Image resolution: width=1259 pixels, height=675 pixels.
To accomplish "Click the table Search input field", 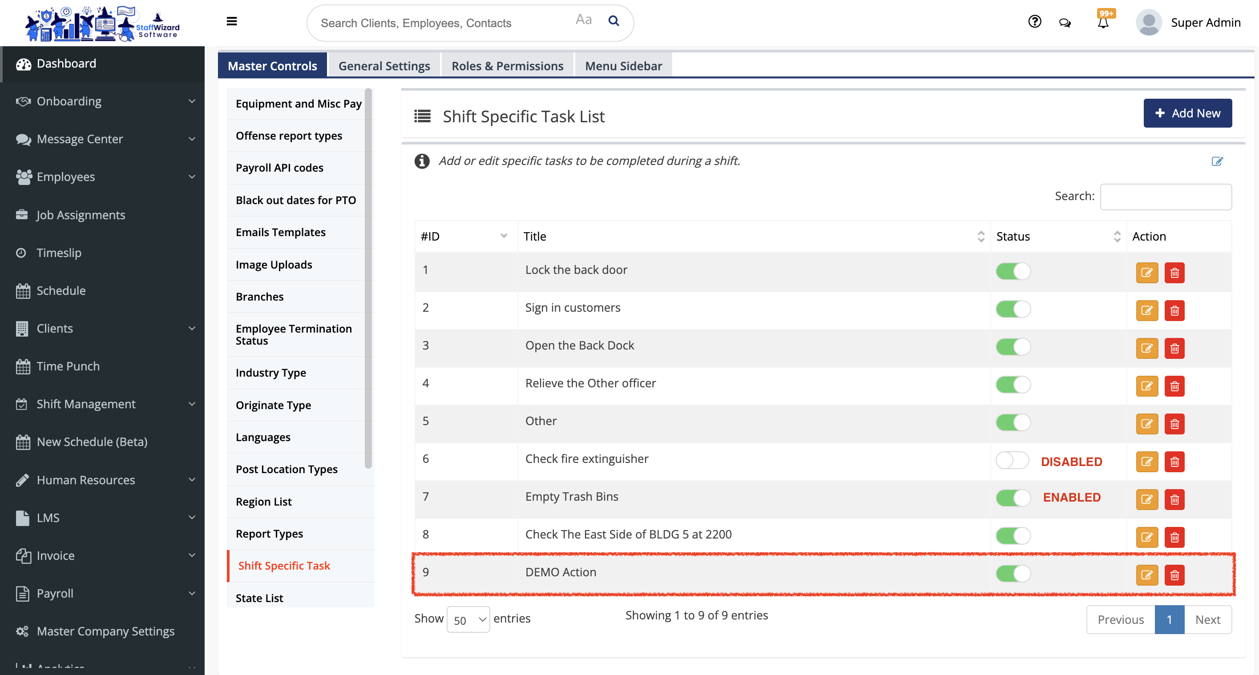I will coord(1166,197).
